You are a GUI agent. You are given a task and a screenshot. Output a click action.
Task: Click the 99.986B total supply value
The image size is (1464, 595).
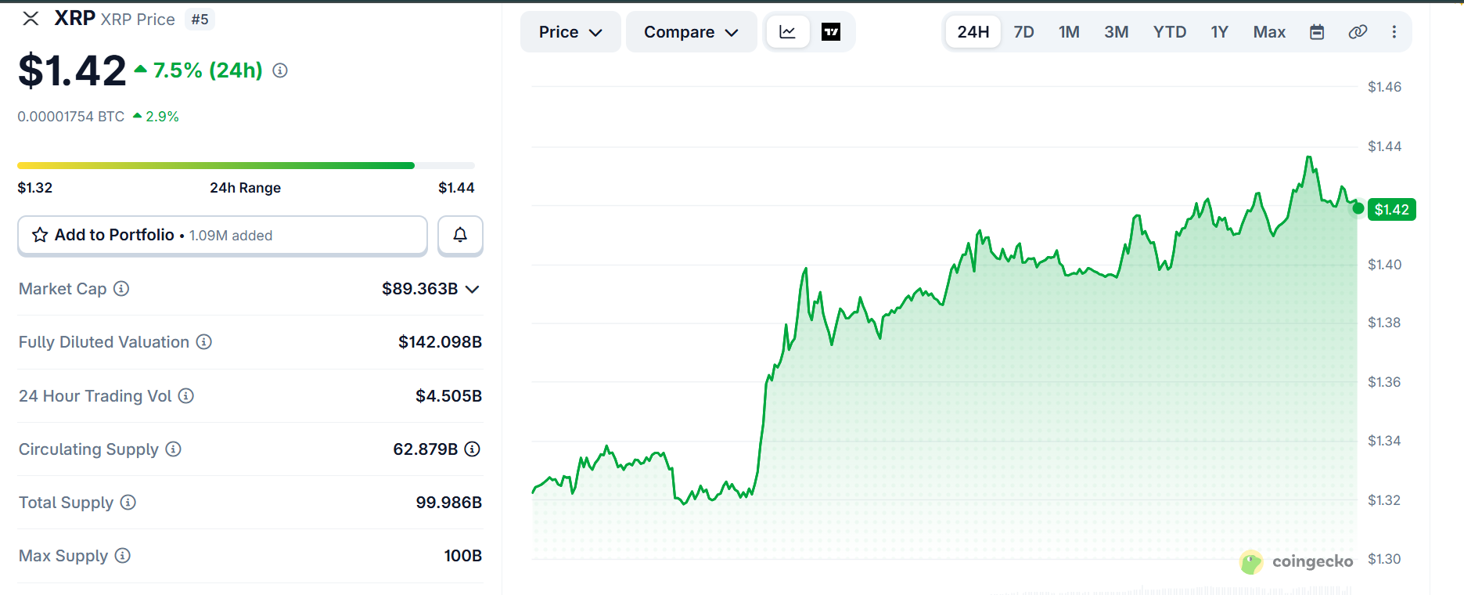(x=448, y=503)
